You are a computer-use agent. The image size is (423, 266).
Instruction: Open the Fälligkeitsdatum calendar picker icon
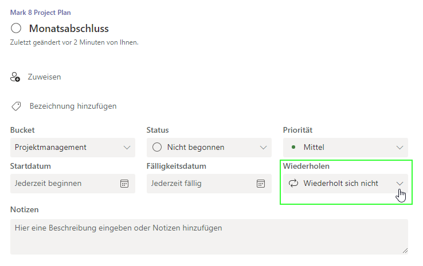tap(261, 184)
